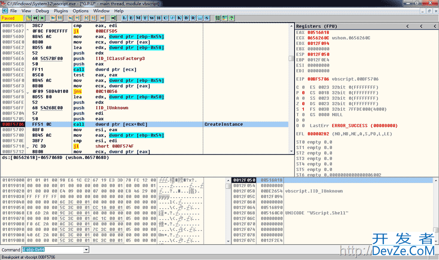The width and height of the screenshot is (439, 260).
Task: Select the LastErr ERROR_SUCCESS entry
Action: point(353,126)
